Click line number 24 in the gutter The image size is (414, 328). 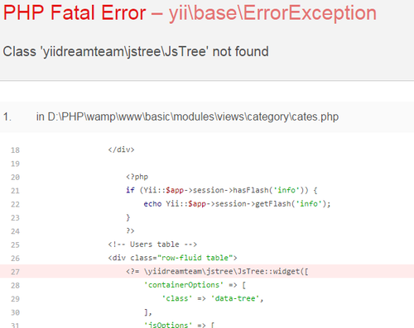pos(15,231)
